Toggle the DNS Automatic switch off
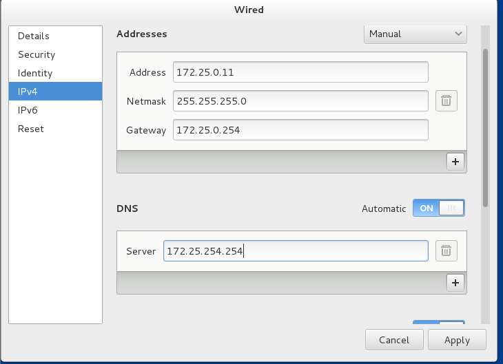 coord(438,208)
